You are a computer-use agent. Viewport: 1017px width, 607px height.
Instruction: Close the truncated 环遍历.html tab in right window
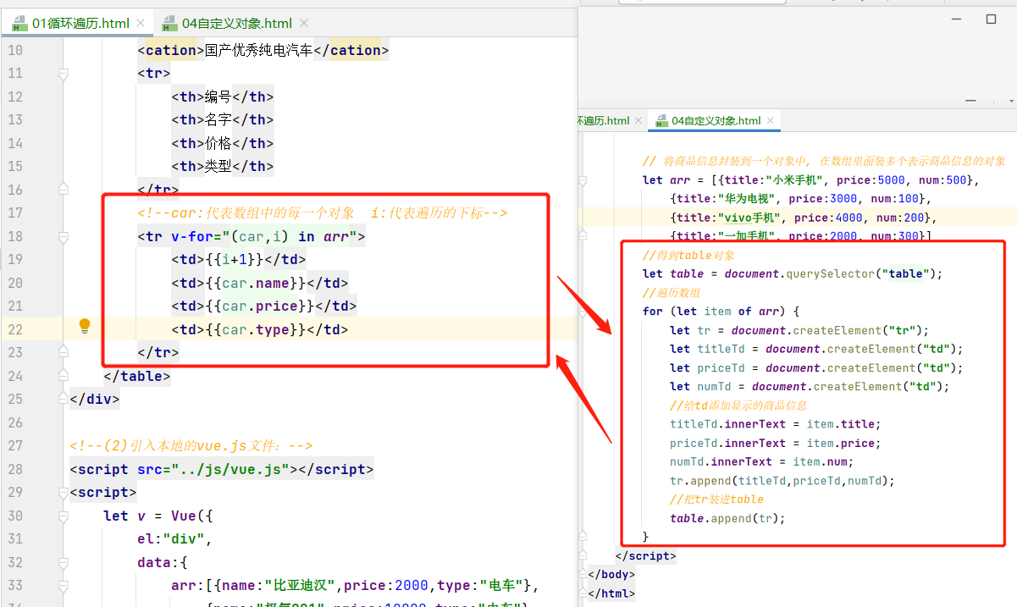click(x=638, y=121)
